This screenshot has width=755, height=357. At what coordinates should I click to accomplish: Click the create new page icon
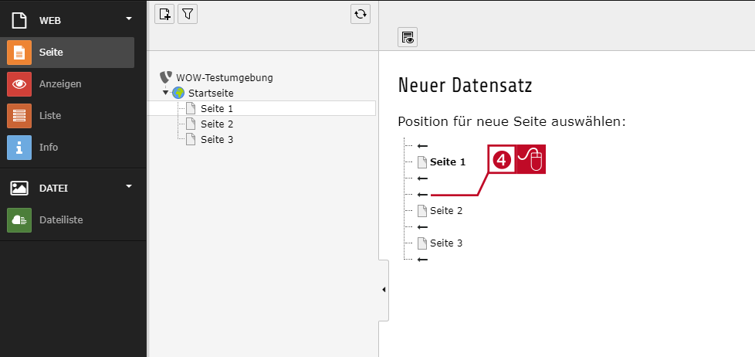click(164, 14)
